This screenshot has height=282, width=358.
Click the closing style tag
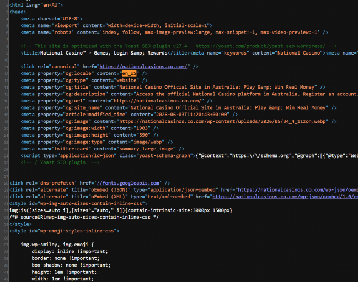[x=20, y=224]
